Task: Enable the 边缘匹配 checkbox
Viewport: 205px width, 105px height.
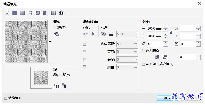Action: tap(84, 44)
